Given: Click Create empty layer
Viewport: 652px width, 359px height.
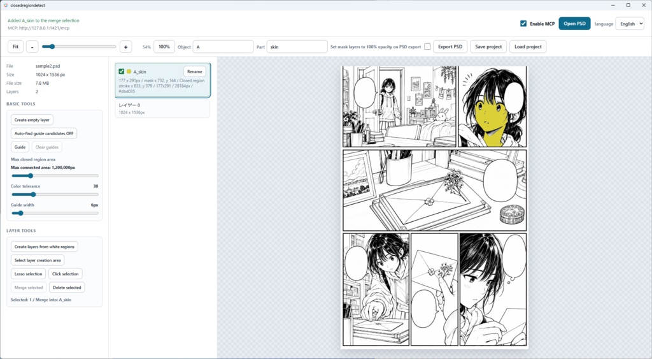Looking at the screenshot, I should [32, 120].
